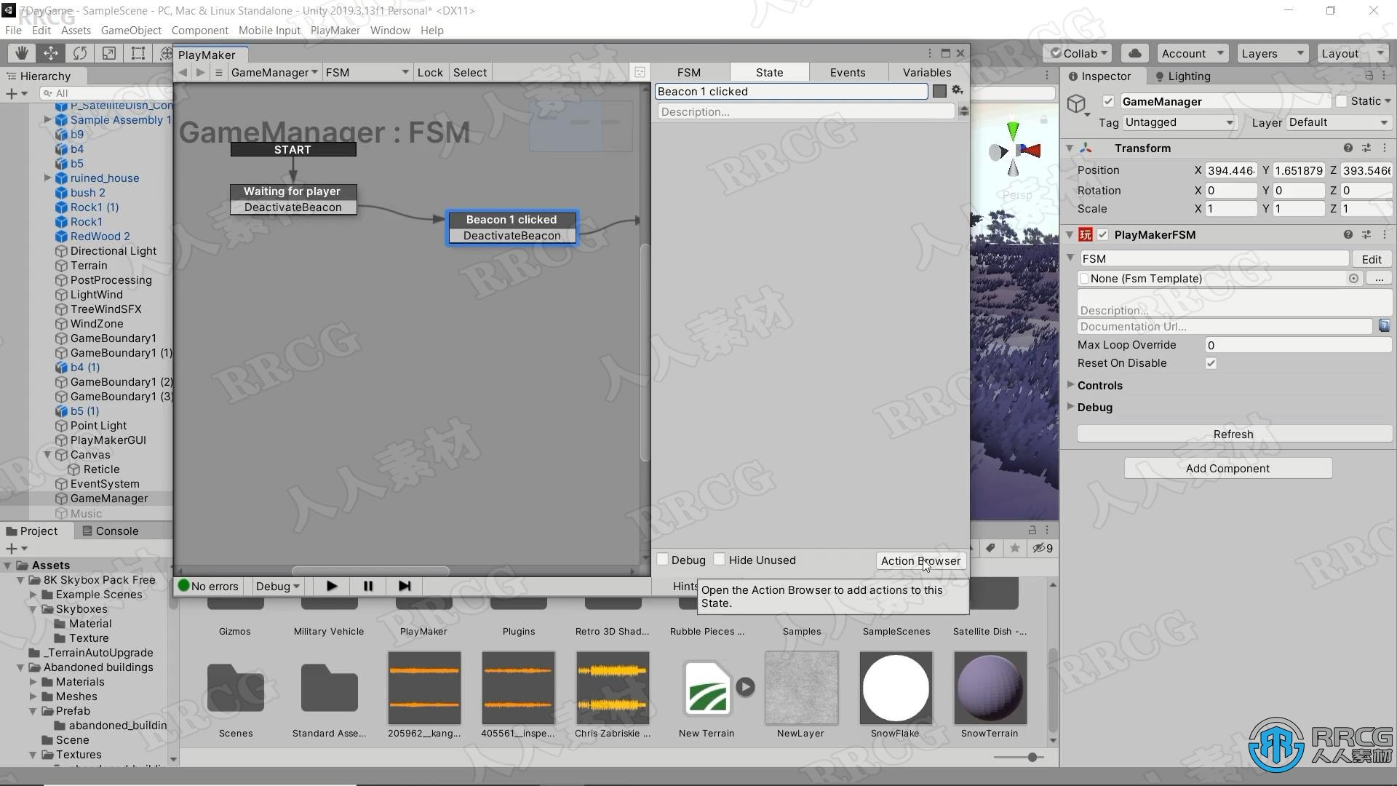The image size is (1397, 786).
Task: Open the Layout dropdown
Action: pos(1352,53)
